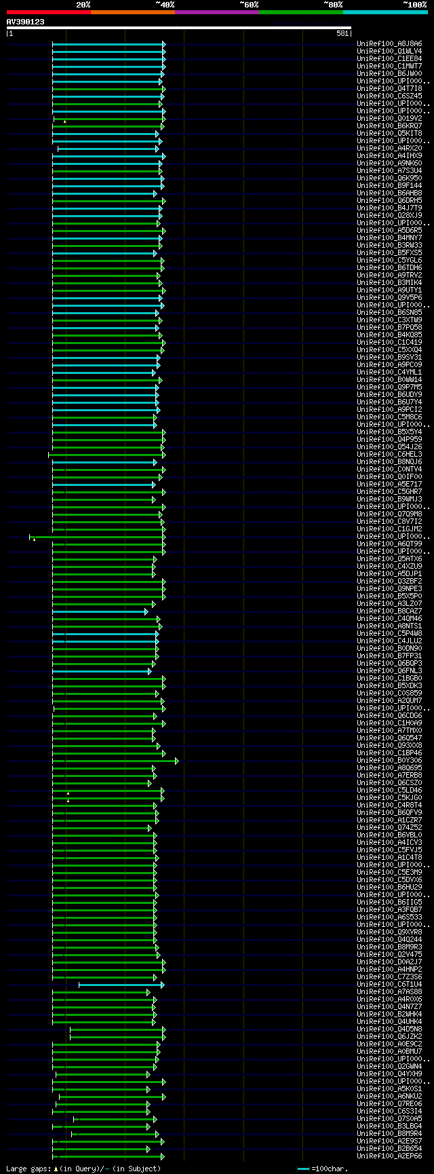Click the UniRef100_A9TRV2 label
The height and width of the screenshot is (1174, 434).
389,276
